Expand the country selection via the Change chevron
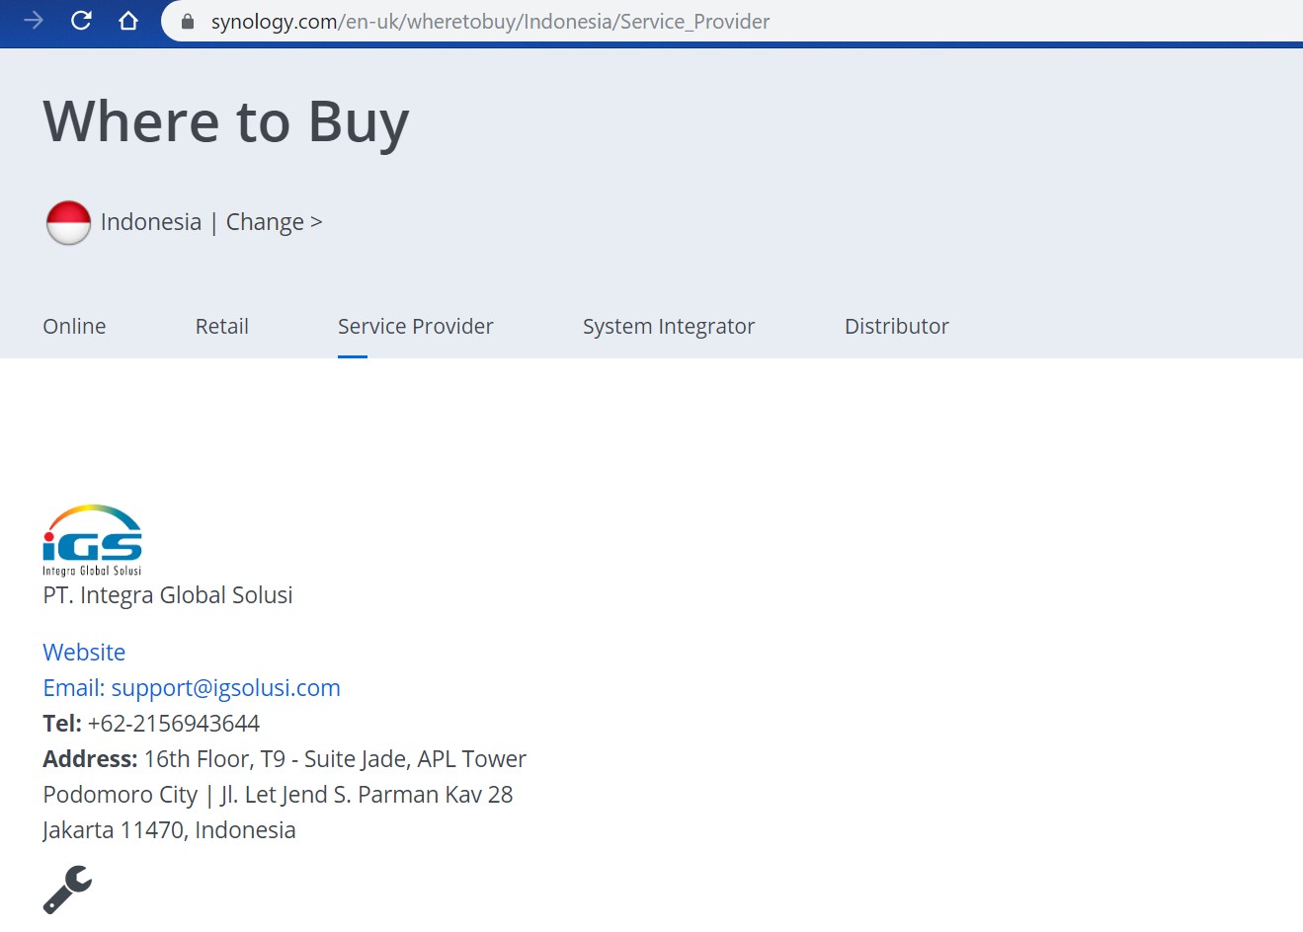This screenshot has height=932, width=1303. pyautogui.click(x=316, y=222)
